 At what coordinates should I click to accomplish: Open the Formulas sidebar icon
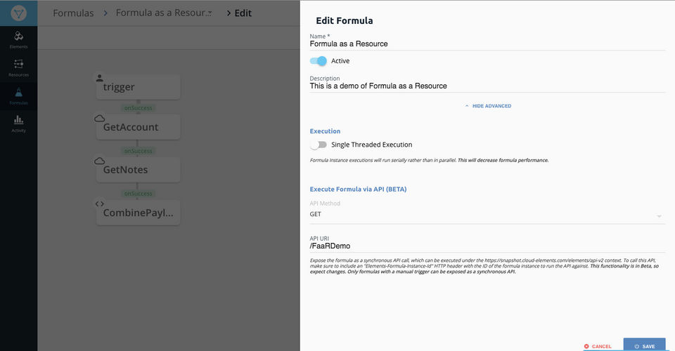(18, 95)
